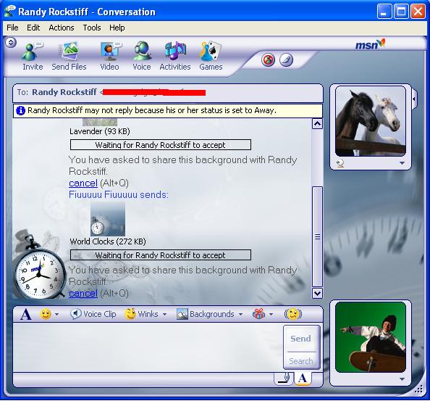Click the webcam icon under horses picture
Image resolution: width=430 pixels, height=401 pixels.
tap(340, 163)
